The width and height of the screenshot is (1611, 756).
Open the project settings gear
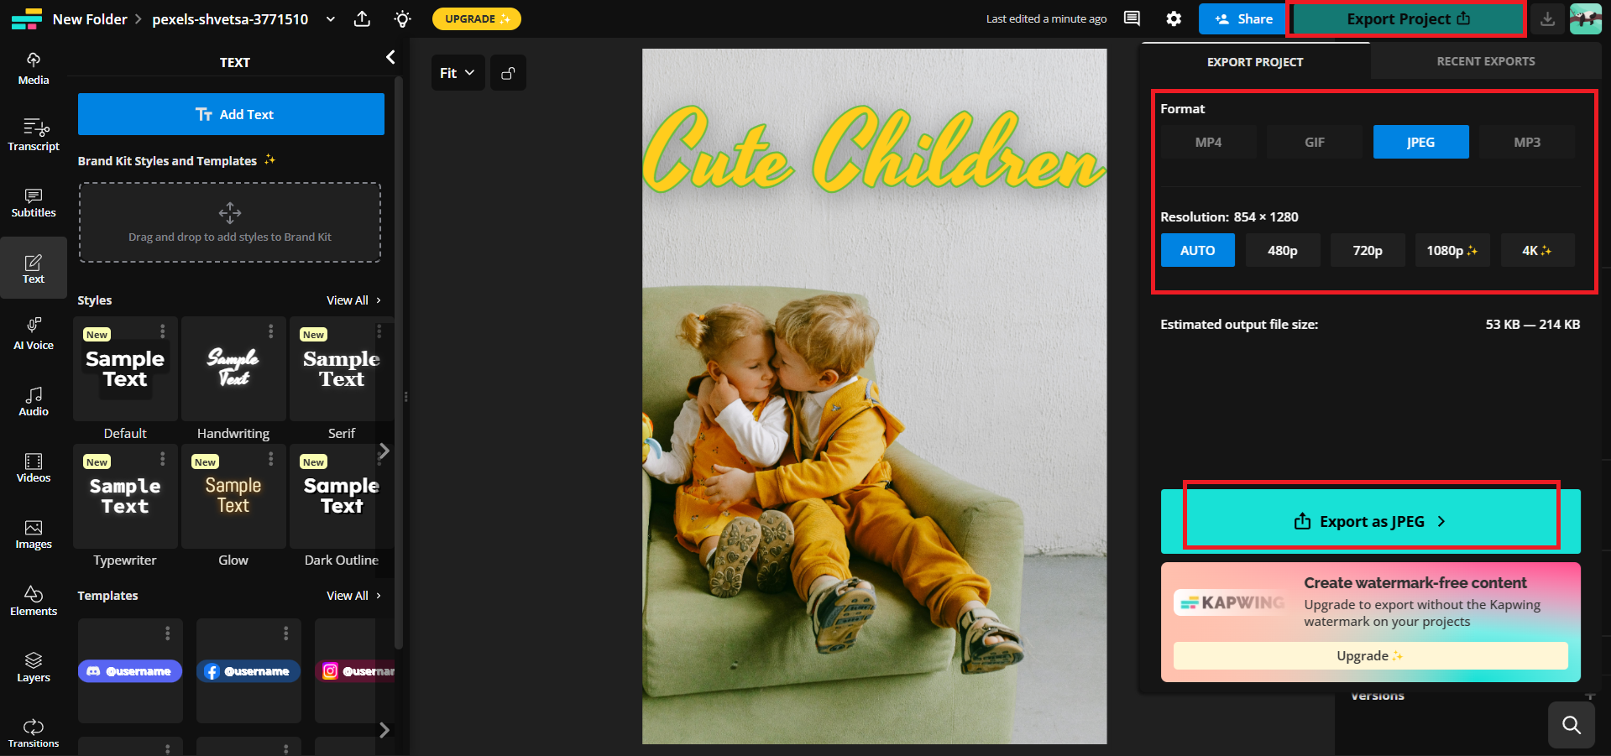point(1173,18)
